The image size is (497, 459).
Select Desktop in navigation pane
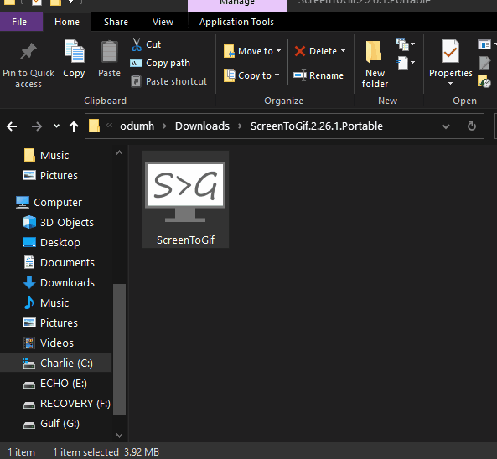tap(52, 243)
